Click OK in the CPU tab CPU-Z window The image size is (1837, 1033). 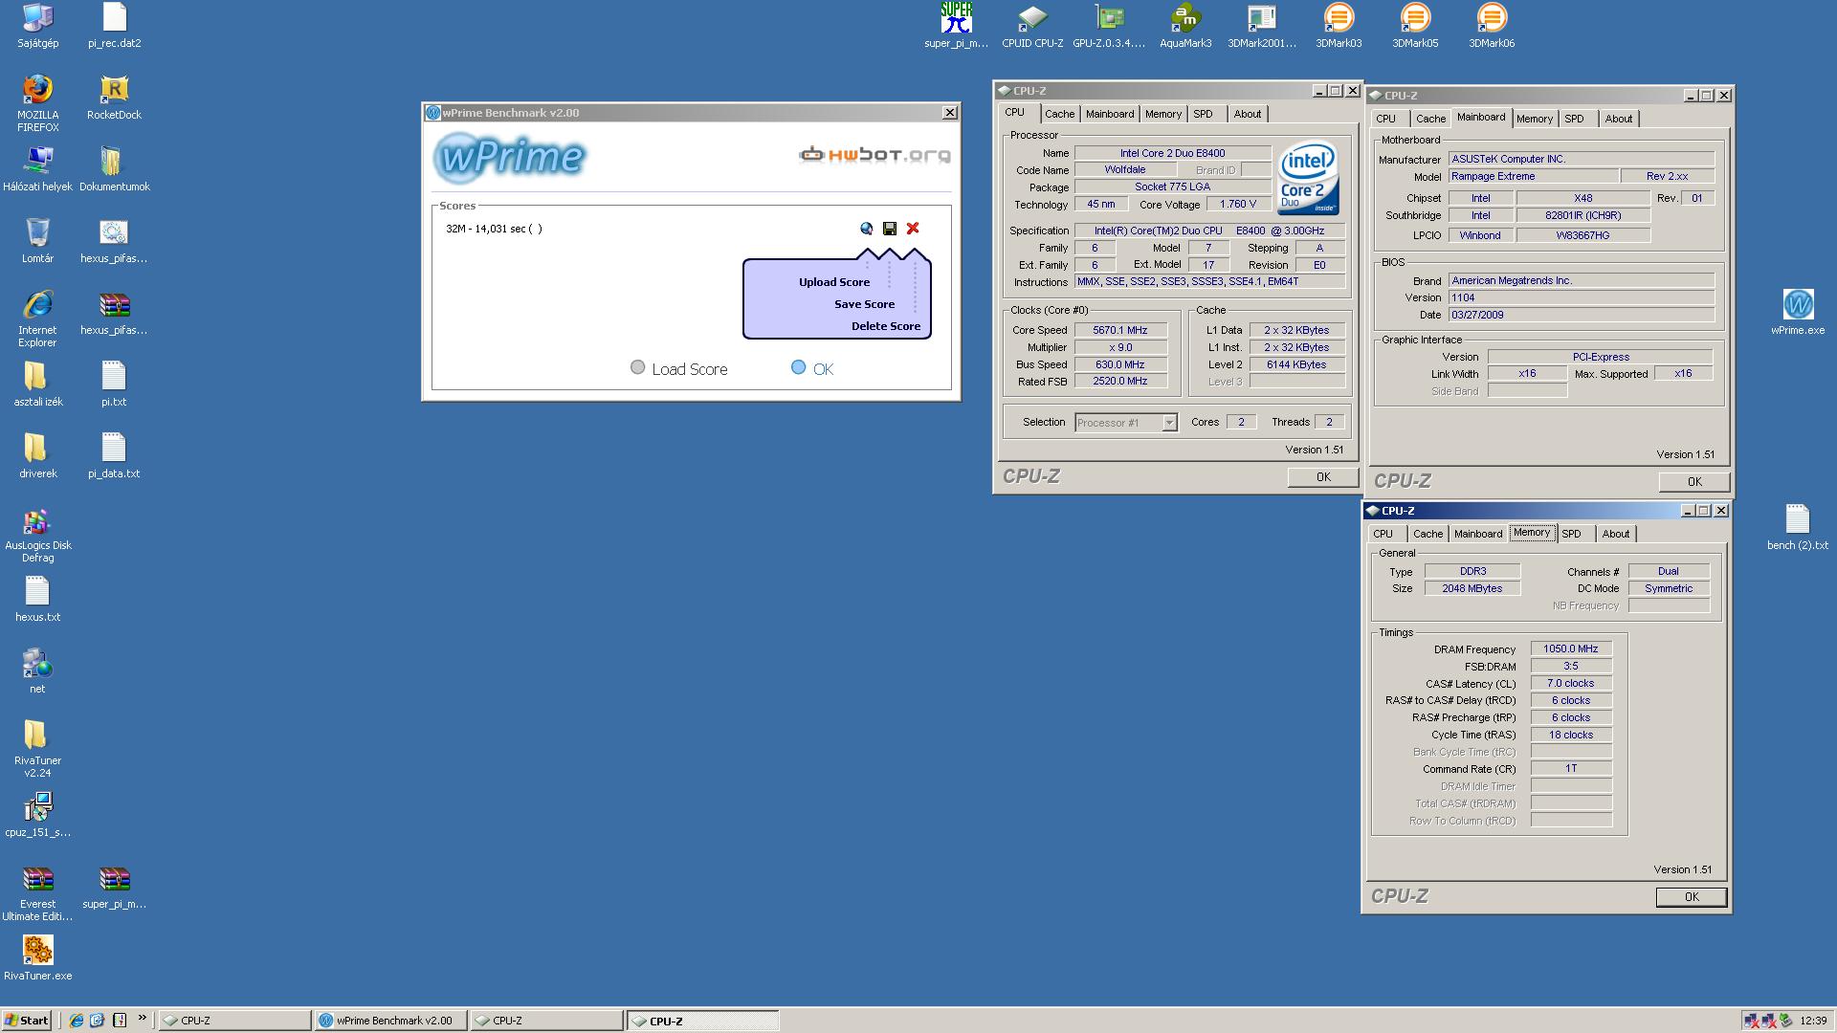click(x=1323, y=477)
